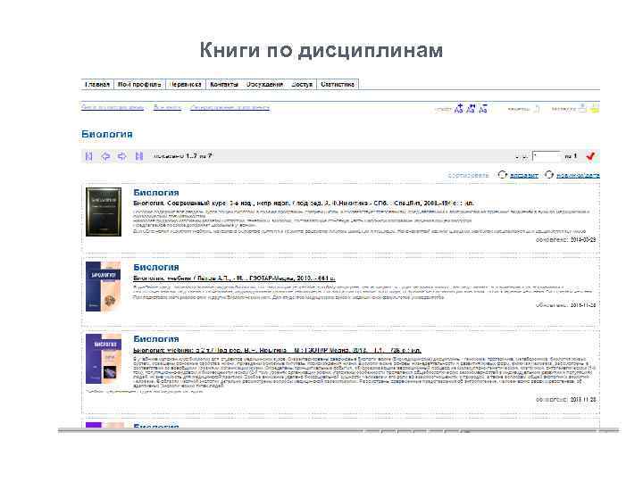643x482 pixels.
Task: Click the third, longest breadcrumb link
Action: coord(230,107)
